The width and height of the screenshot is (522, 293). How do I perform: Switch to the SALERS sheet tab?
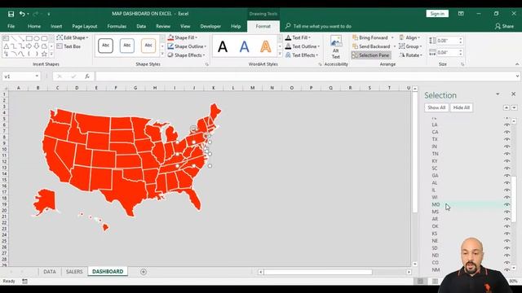[74, 271]
